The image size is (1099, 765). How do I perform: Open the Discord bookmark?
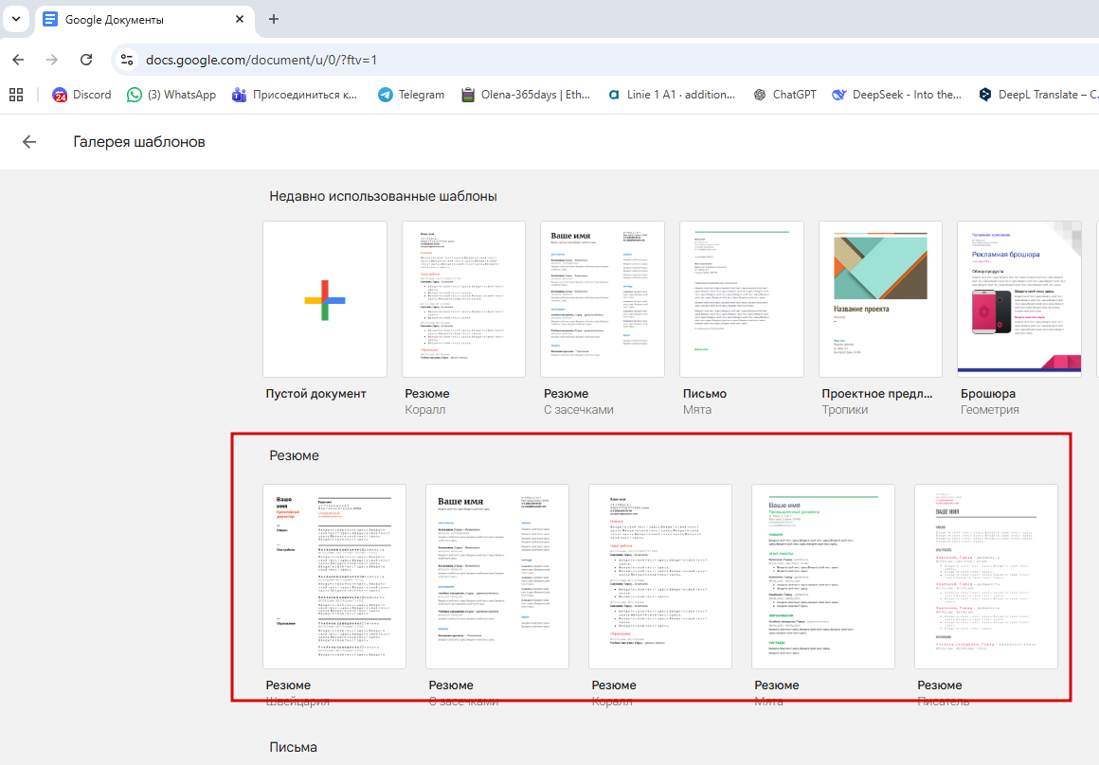coord(81,95)
